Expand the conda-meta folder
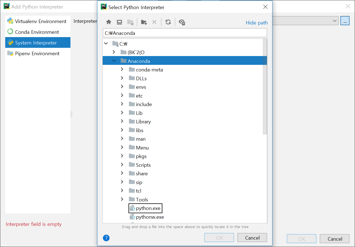 122,70
